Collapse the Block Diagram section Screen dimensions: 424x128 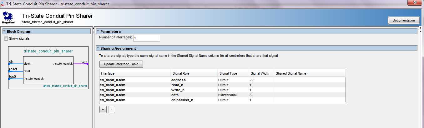pyautogui.click(x=4, y=32)
